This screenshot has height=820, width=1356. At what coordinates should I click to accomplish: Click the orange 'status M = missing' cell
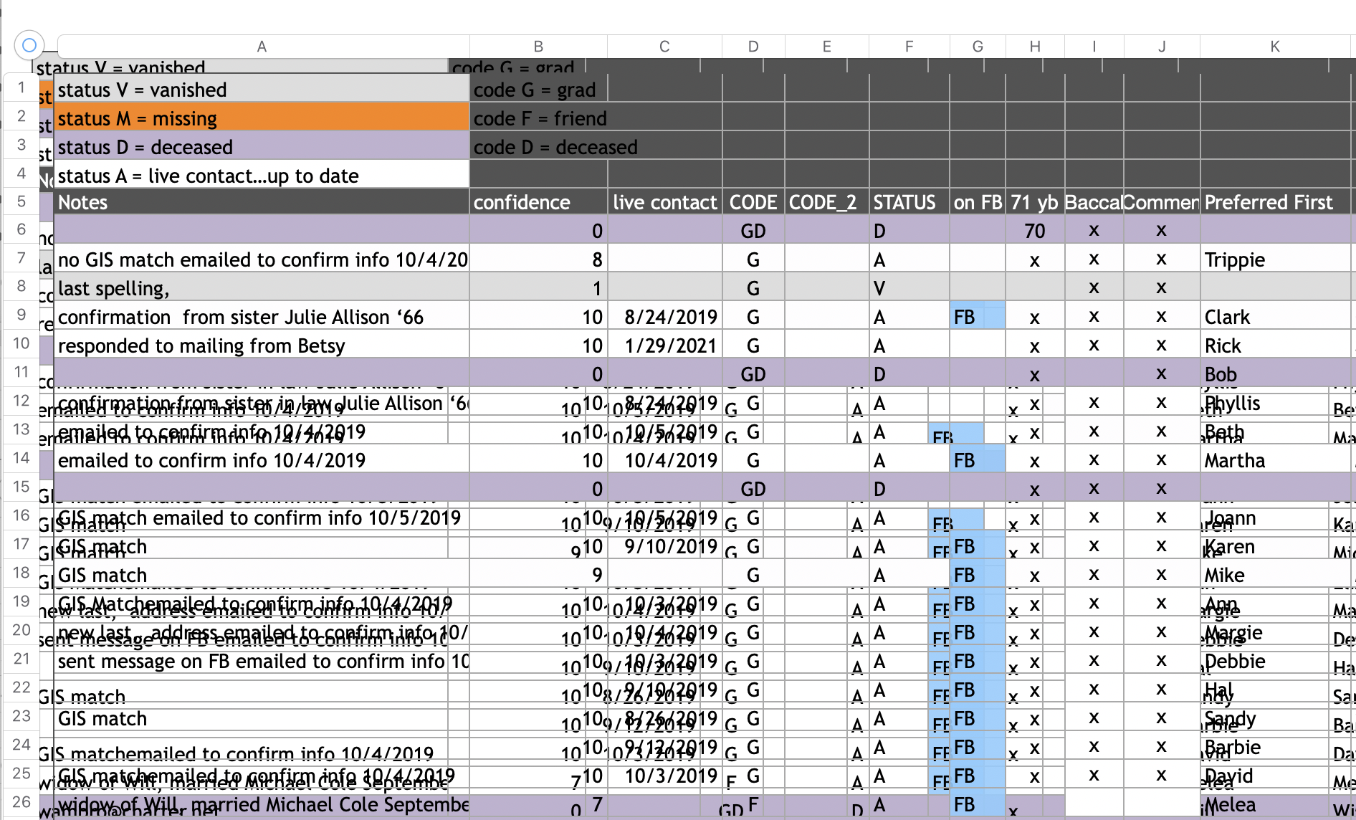(262, 117)
